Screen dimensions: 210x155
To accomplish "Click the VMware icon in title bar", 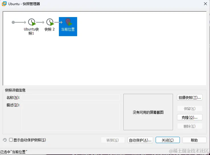I will point(4,4).
